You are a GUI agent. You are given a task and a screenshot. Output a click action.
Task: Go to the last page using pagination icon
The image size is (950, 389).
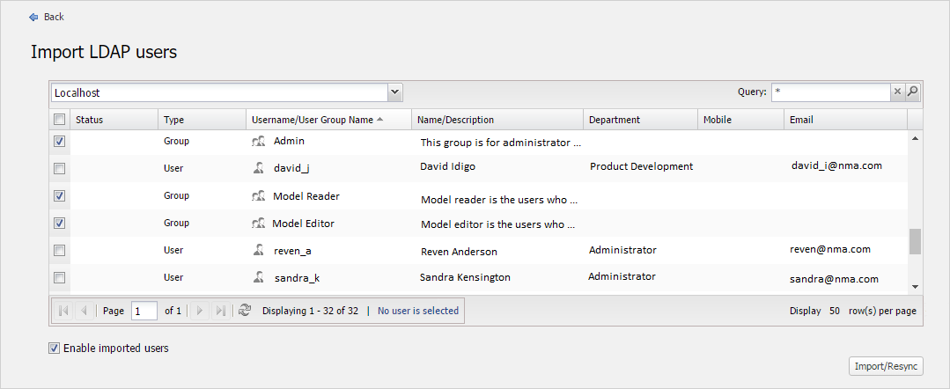tap(220, 311)
